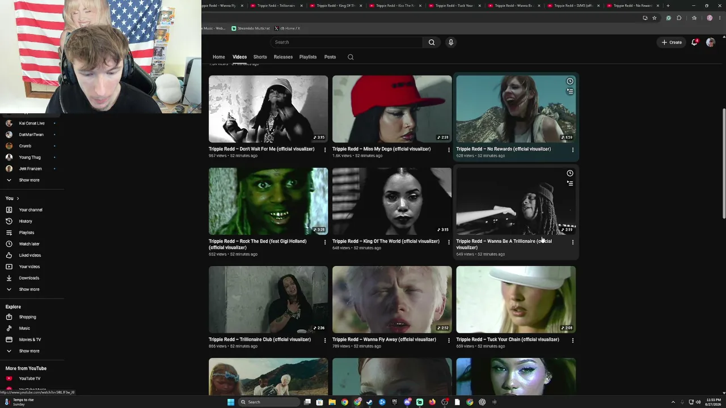Open options menu for King Of The World
Screen dimensions: 726x408
tap(449, 242)
